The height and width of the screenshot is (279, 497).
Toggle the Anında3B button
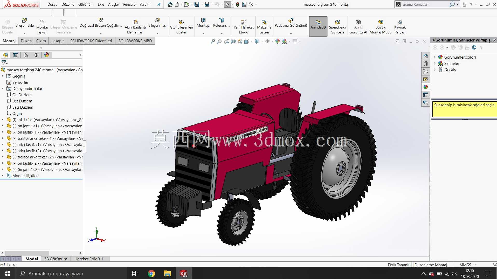(x=318, y=26)
